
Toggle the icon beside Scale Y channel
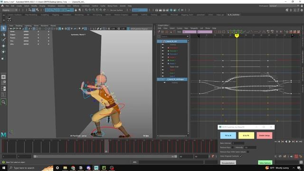click(x=162, y=73)
